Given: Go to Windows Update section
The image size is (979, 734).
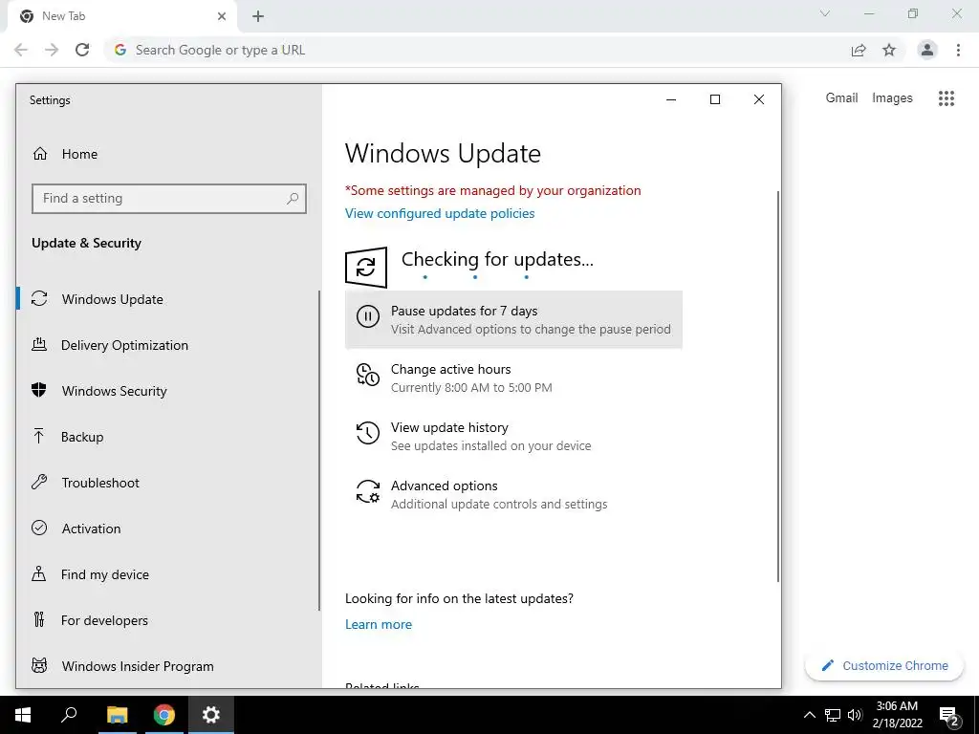Looking at the screenshot, I should pos(167,299).
